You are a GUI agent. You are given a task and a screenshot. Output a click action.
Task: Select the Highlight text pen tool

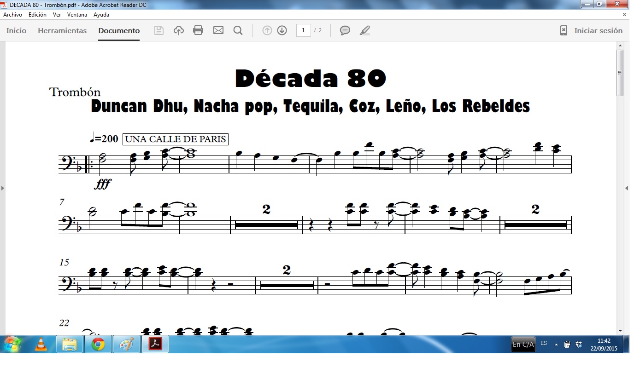click(x=365, y=31)
